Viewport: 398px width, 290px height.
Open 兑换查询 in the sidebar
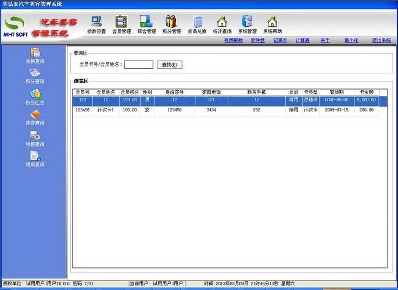pyautogui.click(x=35, y=56)
